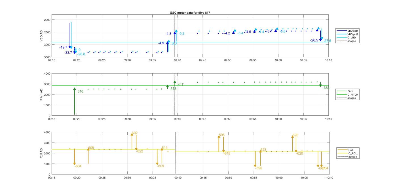The height and width of the screenshot is (196, 397).
Task: Click the '-604' roll data label
Action: pos(78,166)
